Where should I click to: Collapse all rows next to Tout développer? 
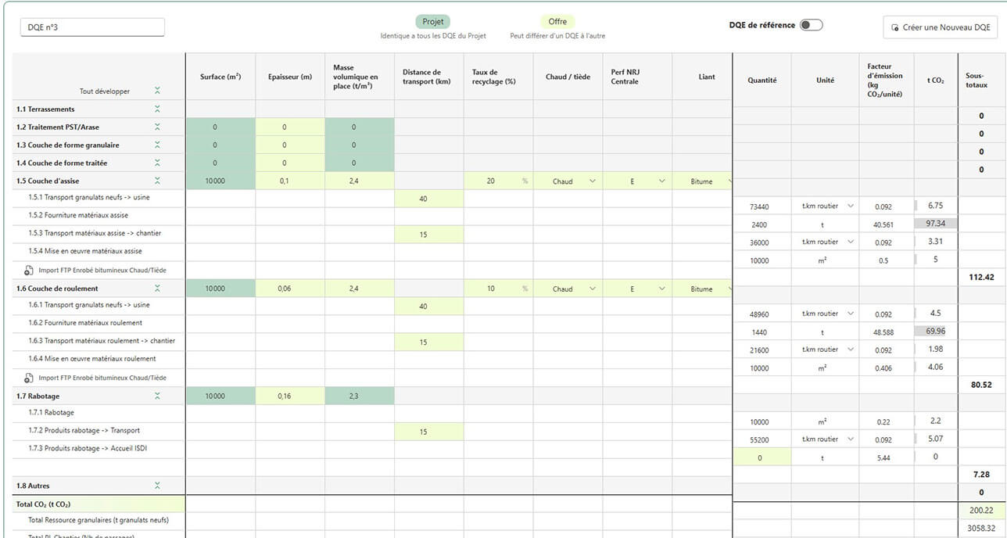[157, 91]
